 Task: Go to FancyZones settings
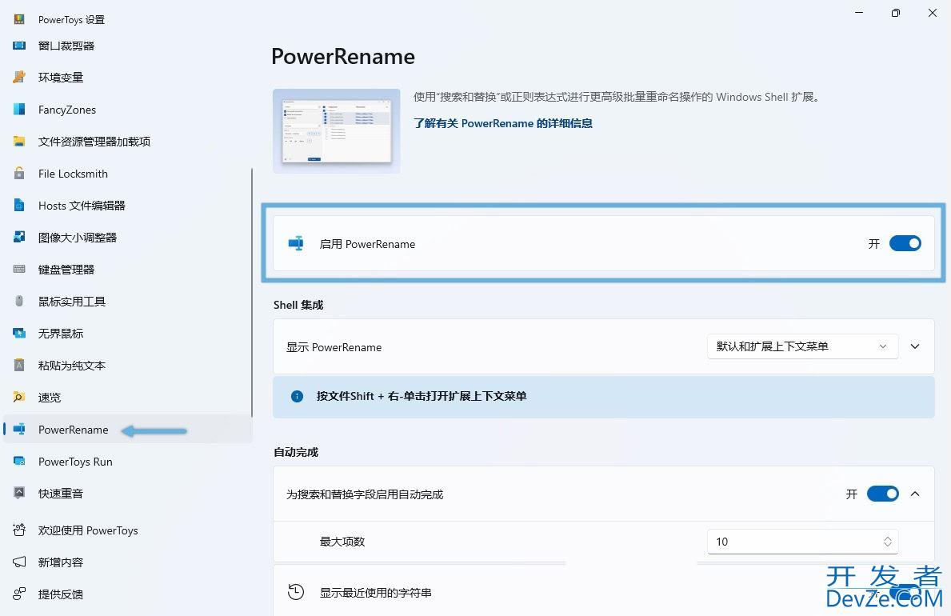[66, 110]
